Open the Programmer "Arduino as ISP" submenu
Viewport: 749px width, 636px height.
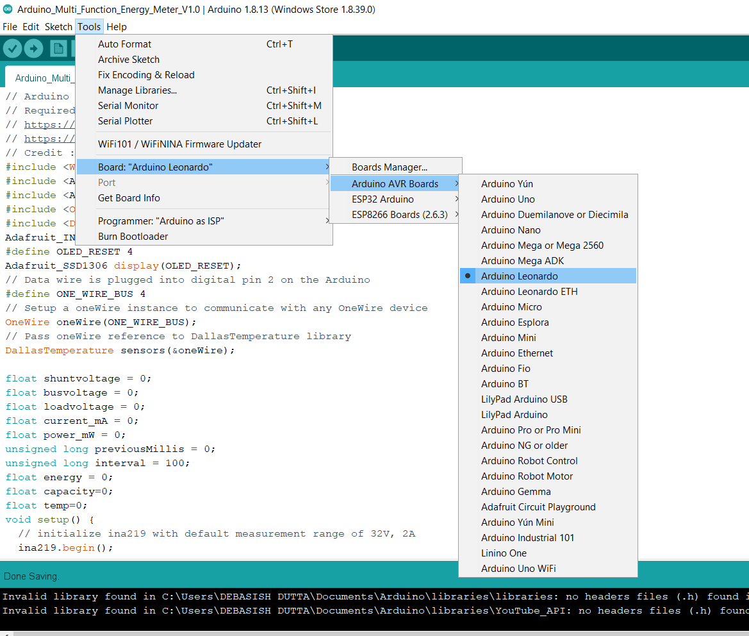[161, 221]
